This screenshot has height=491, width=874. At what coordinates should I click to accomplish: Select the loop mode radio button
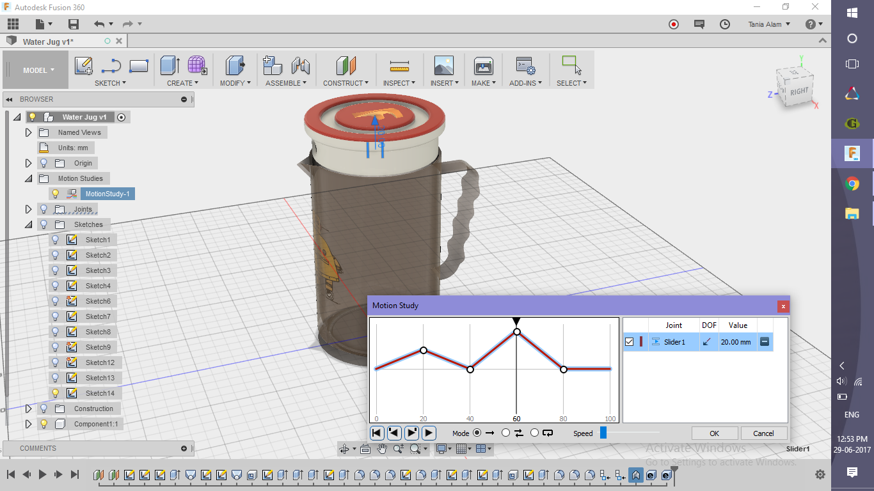click(x=535, y=433)
